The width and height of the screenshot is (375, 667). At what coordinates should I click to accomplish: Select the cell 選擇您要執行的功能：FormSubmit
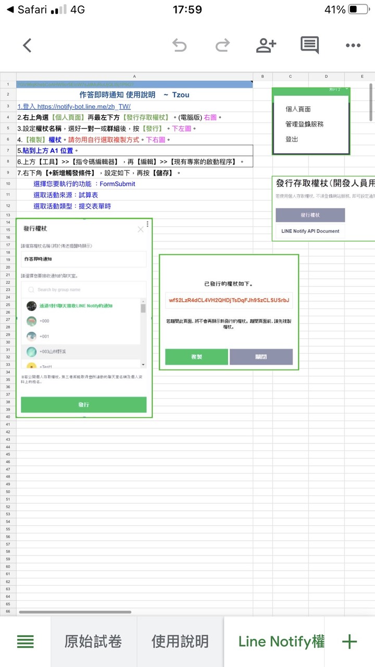[134, 184]
